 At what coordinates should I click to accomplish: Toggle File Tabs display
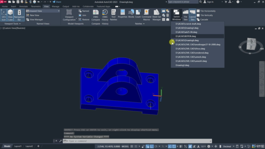(x=185, y=15)
